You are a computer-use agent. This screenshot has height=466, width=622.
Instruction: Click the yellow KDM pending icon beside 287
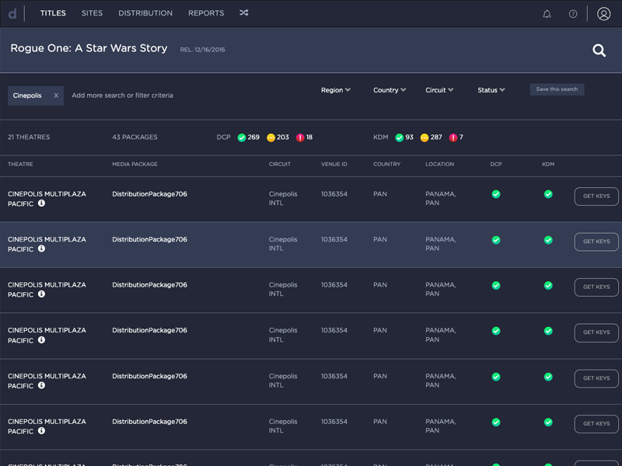[x=425, y=137]
